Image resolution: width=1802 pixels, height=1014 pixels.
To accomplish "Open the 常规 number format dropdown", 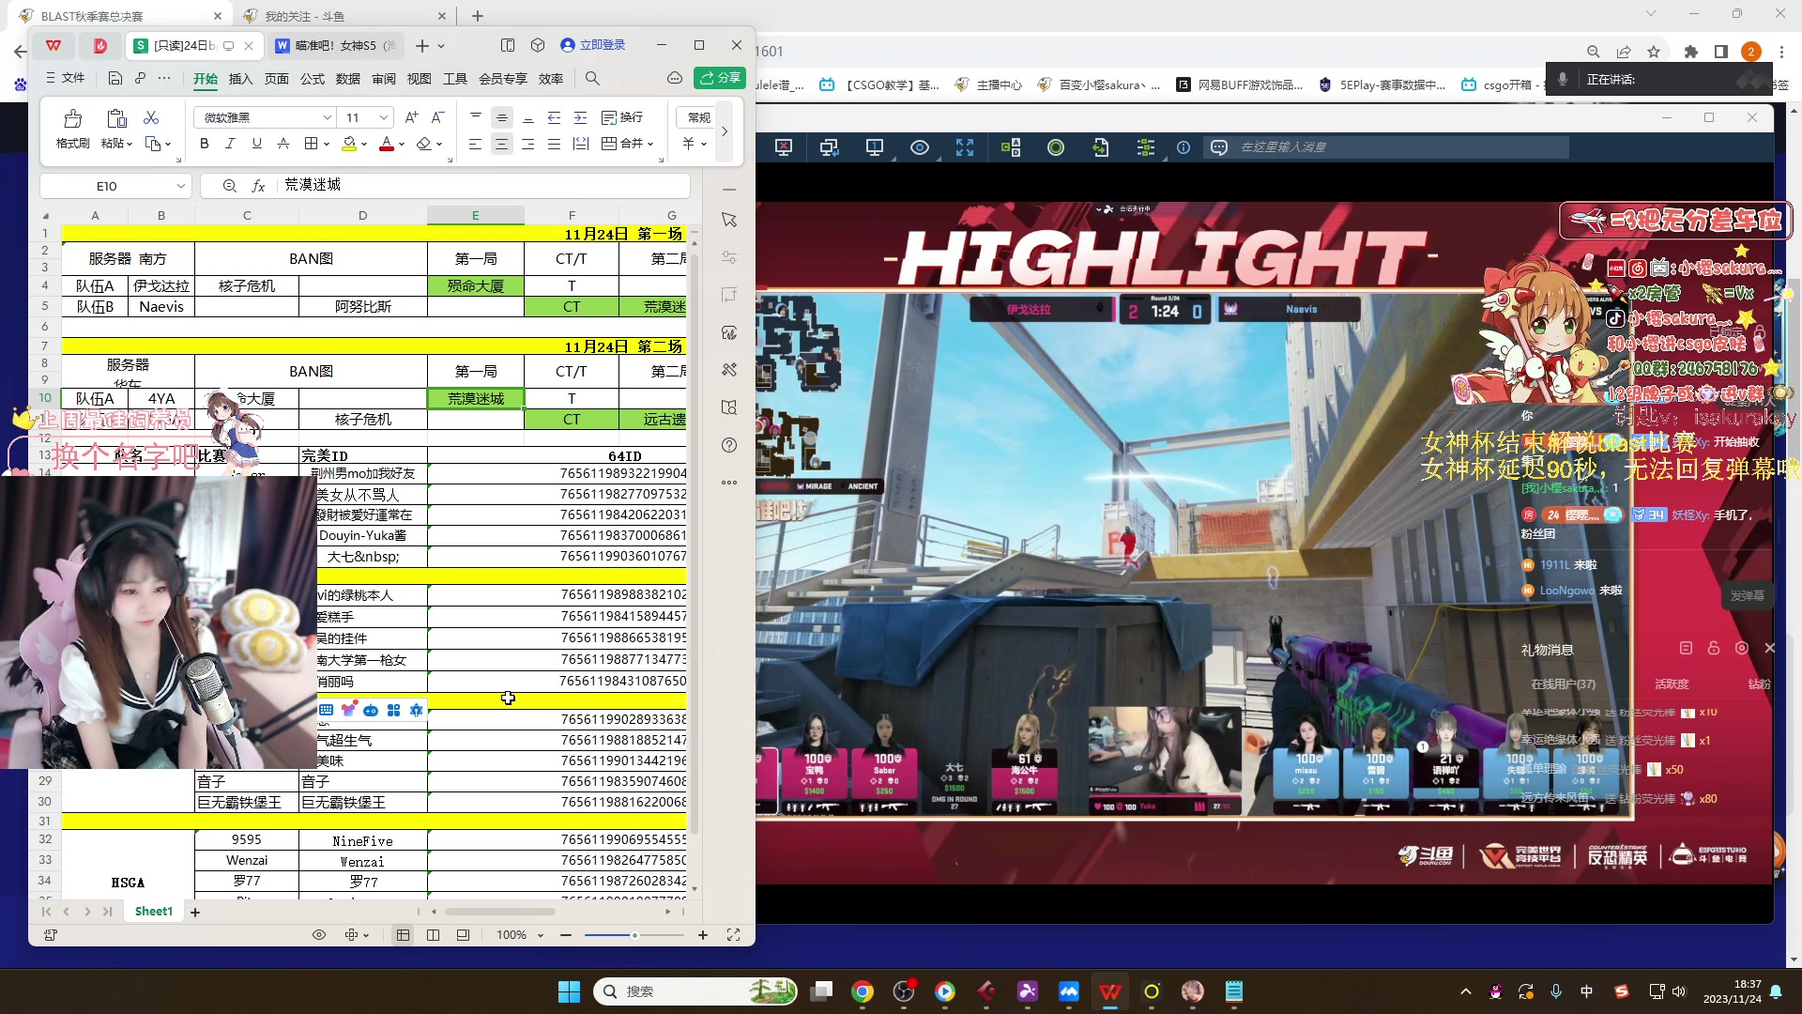I will click(x=697, y=117).
